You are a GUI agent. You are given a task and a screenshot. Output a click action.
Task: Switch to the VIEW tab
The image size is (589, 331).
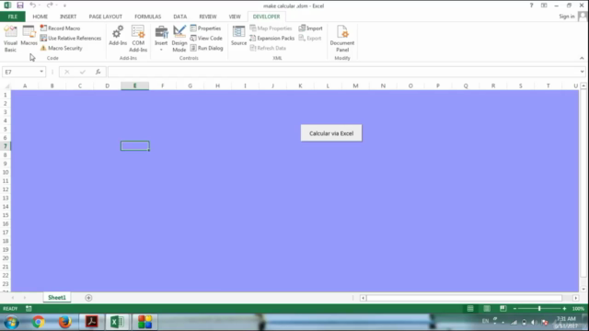point(235,17)
